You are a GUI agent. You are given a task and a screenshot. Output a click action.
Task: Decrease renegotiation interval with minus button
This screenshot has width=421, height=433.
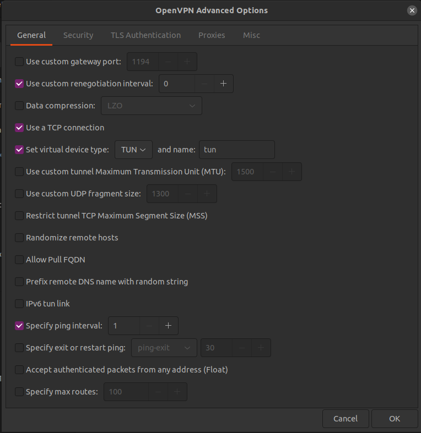click(x=204, y=84)
